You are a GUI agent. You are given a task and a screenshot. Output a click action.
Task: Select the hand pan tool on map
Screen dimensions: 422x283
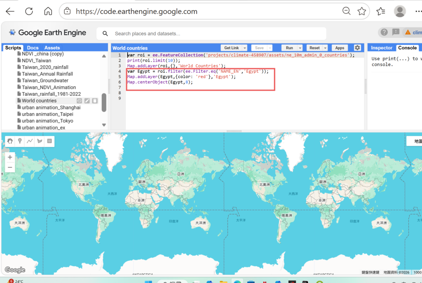(x=10, y=141)
